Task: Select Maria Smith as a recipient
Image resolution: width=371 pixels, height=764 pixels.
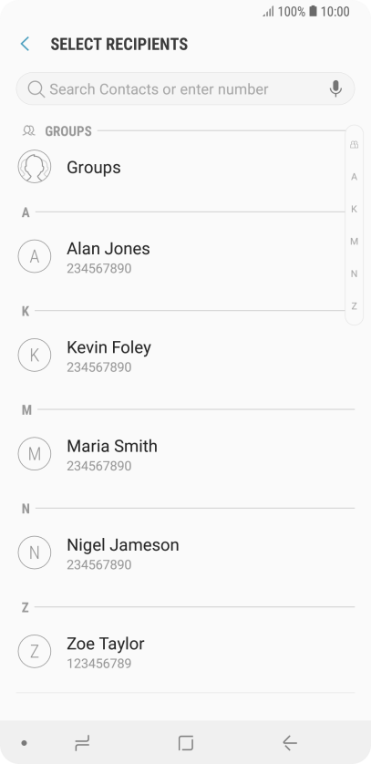Action: click(x=186, y=454)
